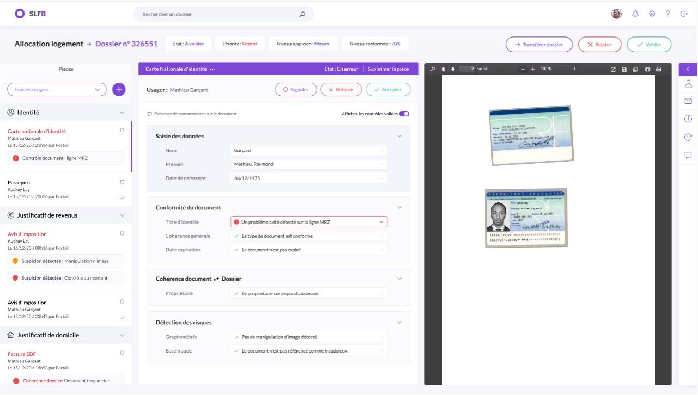
Task: Delete the Passeport piece with trash icon
Action: [x=122, y=182]
